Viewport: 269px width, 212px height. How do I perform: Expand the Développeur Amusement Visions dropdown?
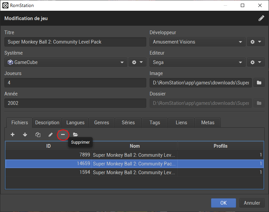tap(198, 42)
